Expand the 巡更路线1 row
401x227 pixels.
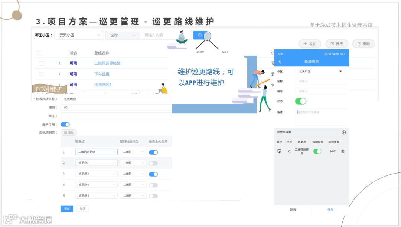click(x=59, y=85)
